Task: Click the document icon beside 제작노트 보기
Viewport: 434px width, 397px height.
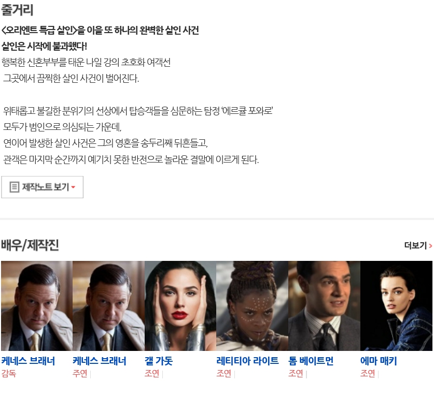Action: 14,187
